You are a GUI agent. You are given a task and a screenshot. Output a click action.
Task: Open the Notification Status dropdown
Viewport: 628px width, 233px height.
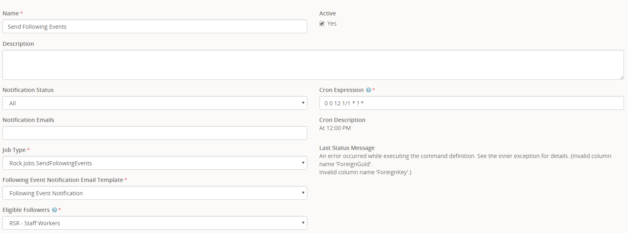point(155,103)
